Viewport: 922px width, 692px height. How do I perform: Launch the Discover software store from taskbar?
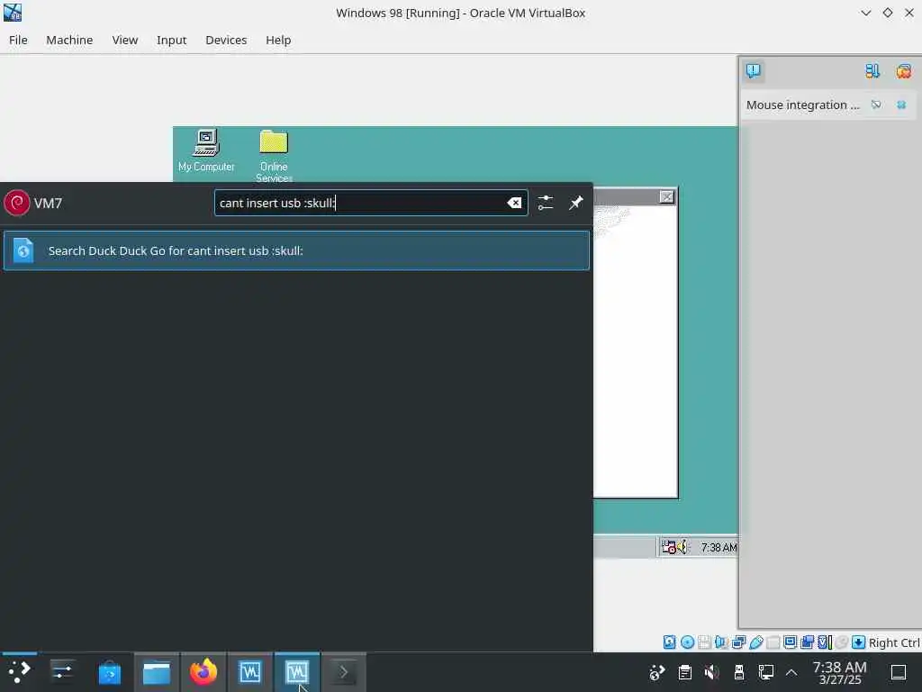(x=109, y=672)
